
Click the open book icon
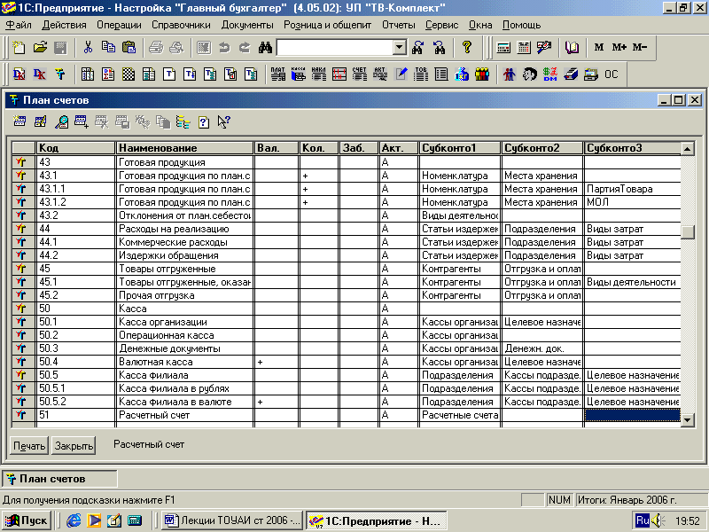[x=572, y=48]
